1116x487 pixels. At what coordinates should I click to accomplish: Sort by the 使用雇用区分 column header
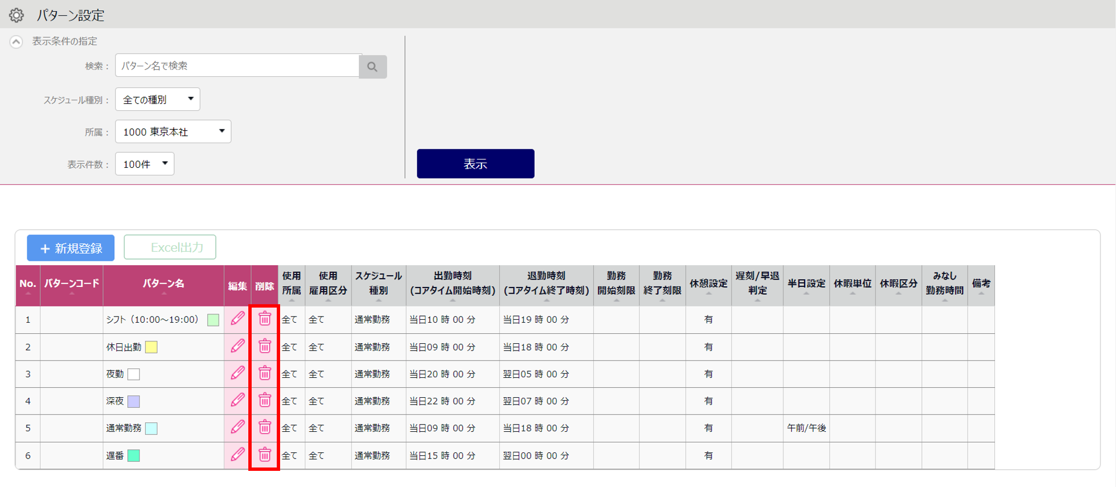[x=328, y=285]
